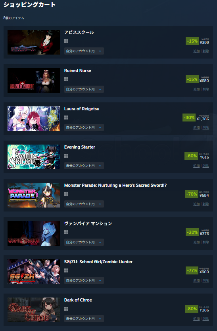Expand purchase-for dropdown on Ruined Nurse
Screen dimensions: 217x331
click(x=84, y=89)
